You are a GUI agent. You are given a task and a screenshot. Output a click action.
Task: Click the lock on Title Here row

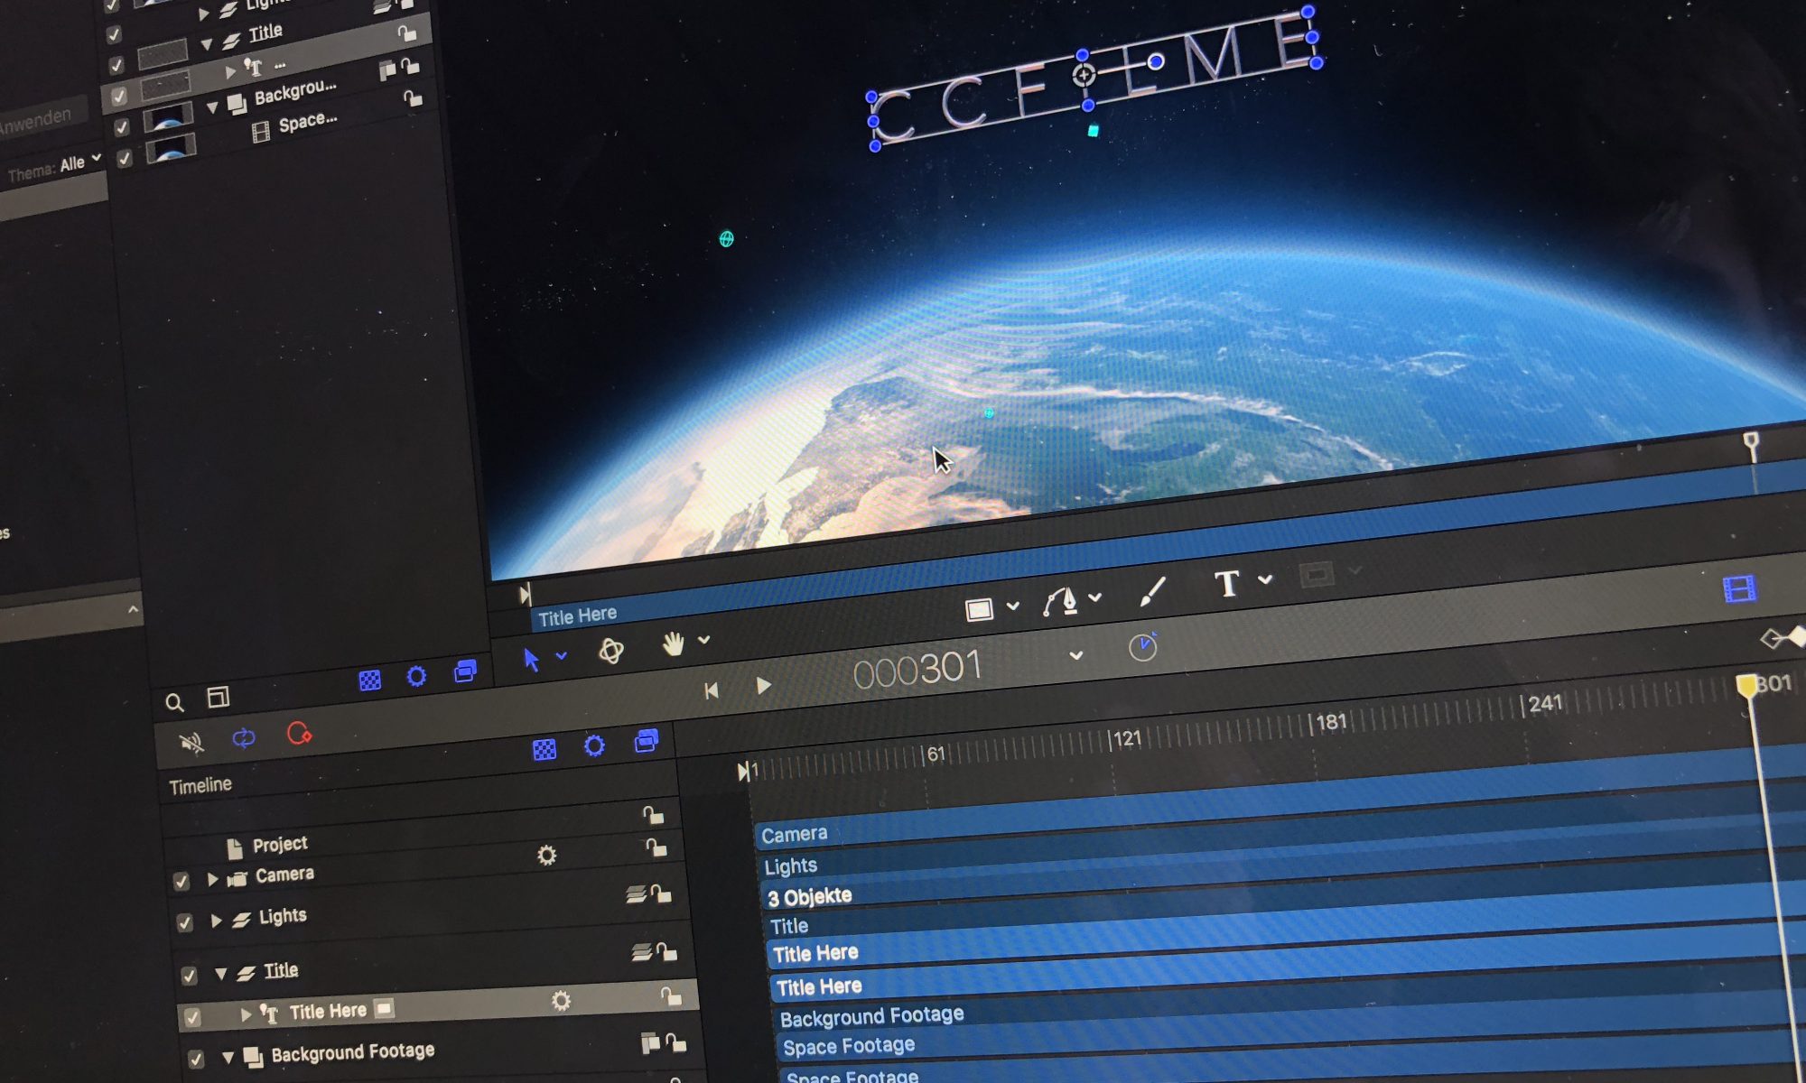[671, 995]
